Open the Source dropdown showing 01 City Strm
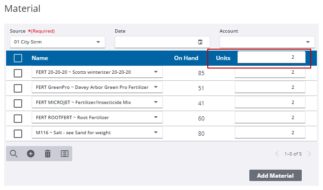This screenshot has width=323, height=190. pos(57,42)
